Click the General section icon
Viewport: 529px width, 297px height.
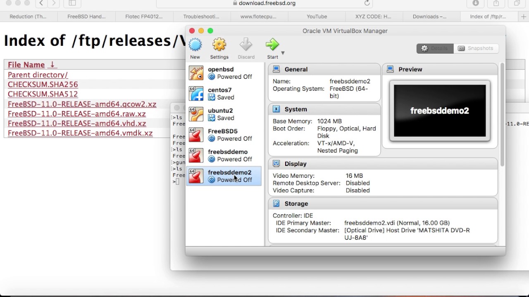pyautogui.click(x=276, y=69)
